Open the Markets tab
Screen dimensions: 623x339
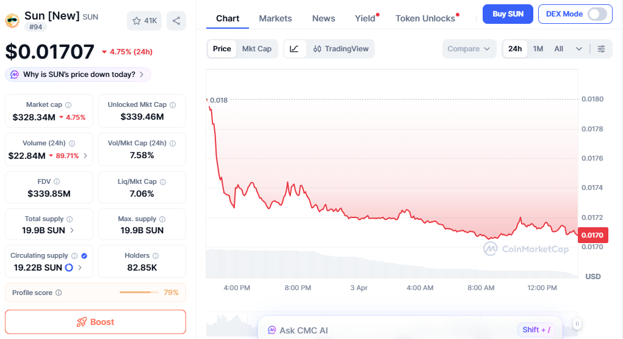275,19
